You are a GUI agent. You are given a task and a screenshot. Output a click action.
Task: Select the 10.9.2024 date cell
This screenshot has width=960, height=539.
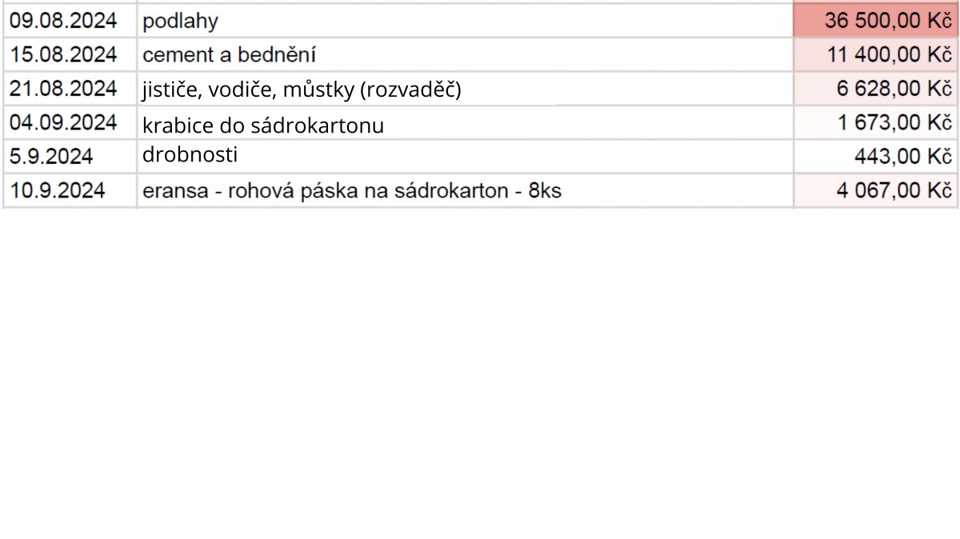(x=70, y=191)
